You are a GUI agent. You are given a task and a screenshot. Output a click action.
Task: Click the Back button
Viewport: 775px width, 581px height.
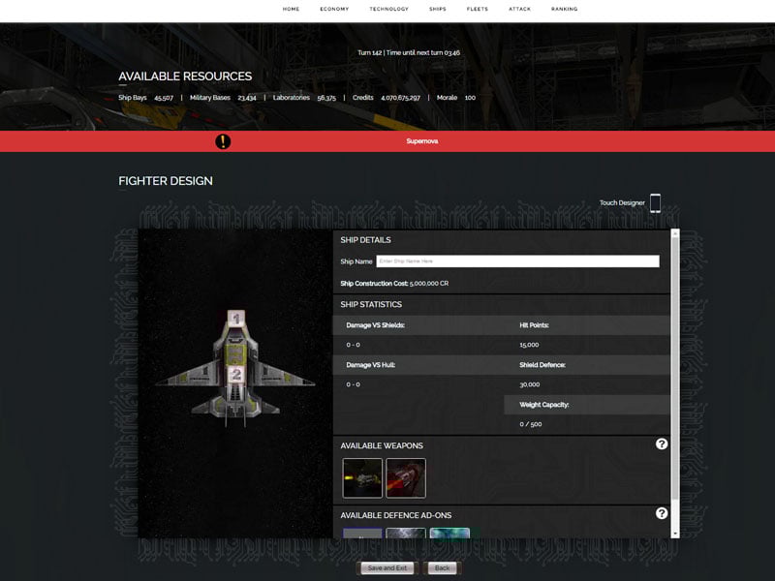click(443, 568)
